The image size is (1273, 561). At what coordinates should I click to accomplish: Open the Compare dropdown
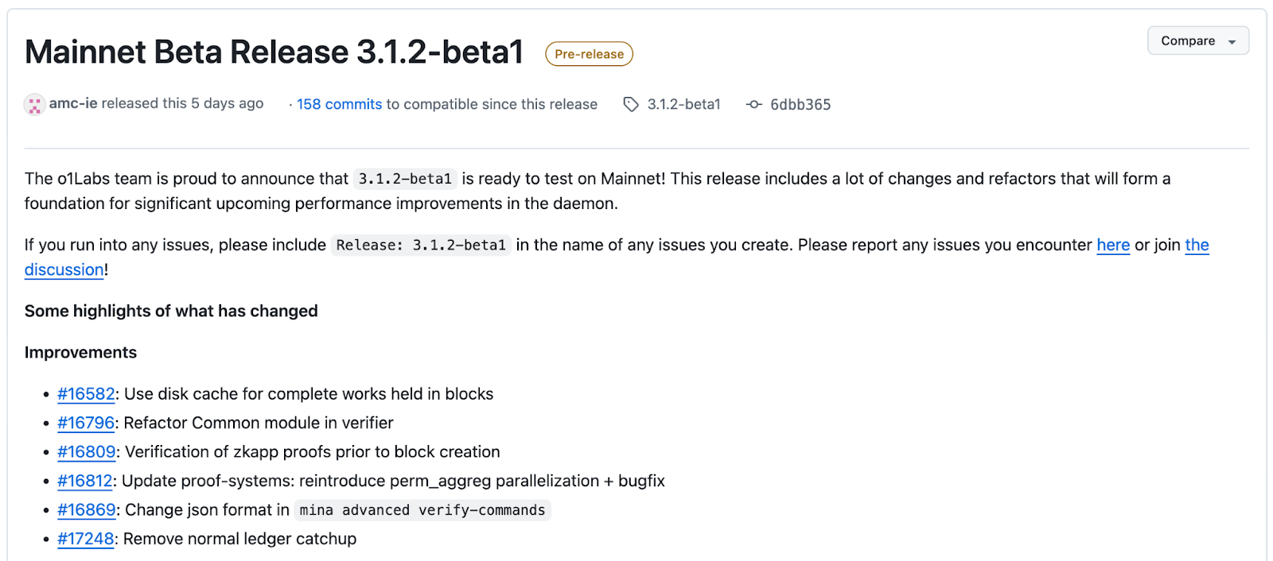tap(1198, 41)
